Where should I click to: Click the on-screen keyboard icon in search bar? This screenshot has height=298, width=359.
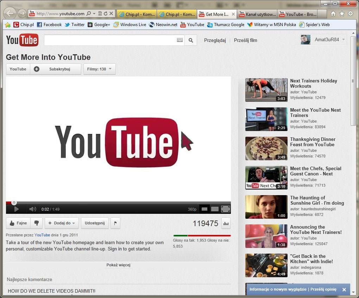click(x=180, y=40)
